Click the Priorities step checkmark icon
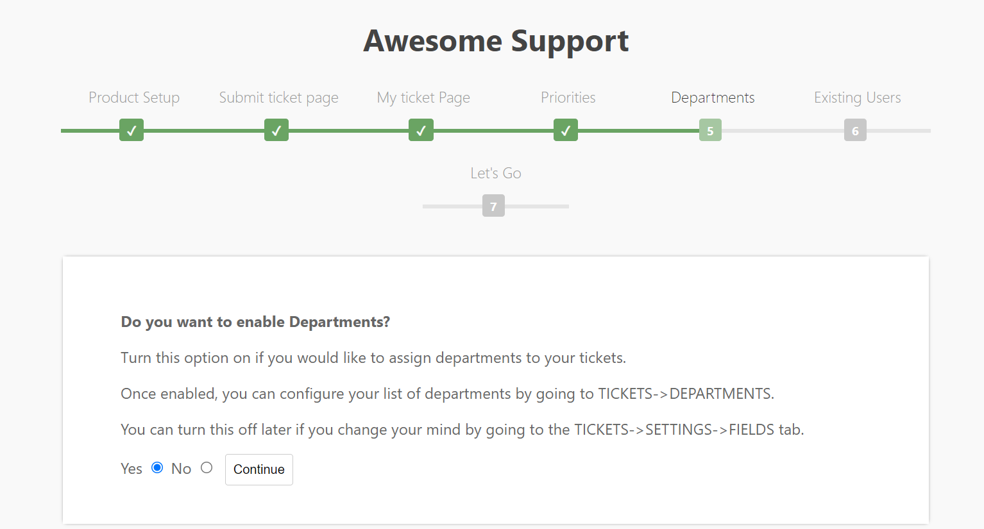Image resolution: width=984 pixels, height=529 pixels. 566,130
